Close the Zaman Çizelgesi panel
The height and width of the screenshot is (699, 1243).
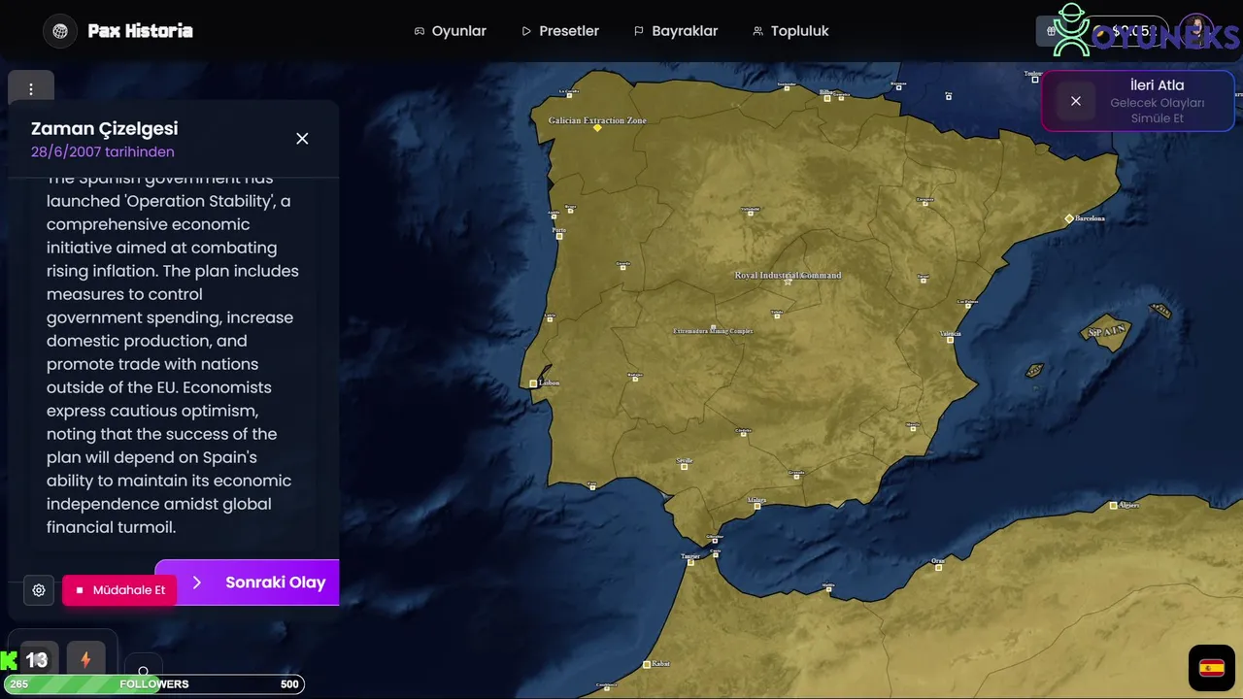[302, 139]
